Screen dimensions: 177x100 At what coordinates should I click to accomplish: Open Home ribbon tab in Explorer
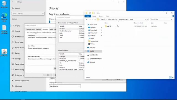click(94, 16)
